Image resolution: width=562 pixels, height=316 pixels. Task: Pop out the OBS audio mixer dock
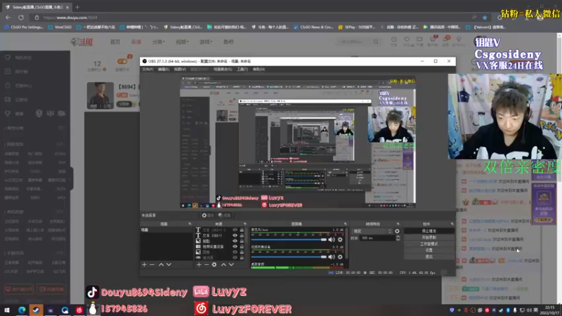[345, 224]
